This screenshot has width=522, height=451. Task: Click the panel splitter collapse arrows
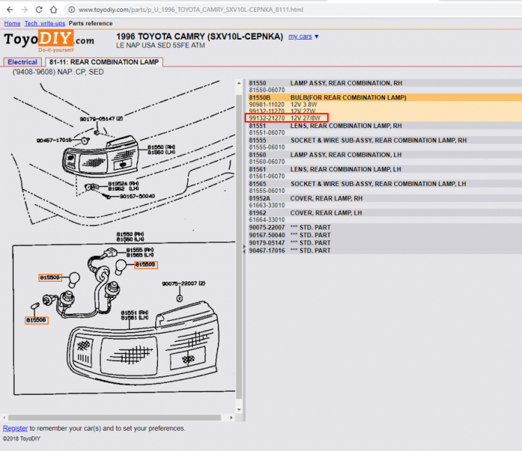[244, 249]
